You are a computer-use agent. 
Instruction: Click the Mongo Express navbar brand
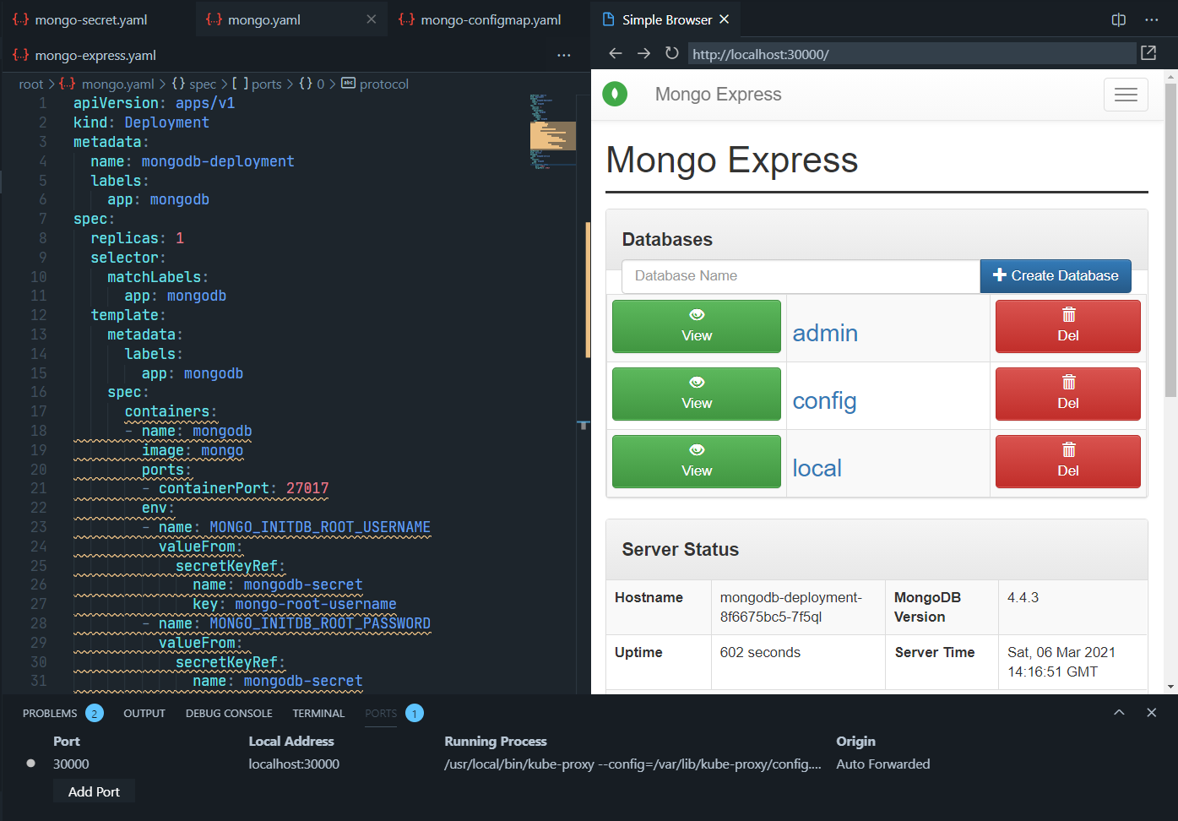(718, 95)
